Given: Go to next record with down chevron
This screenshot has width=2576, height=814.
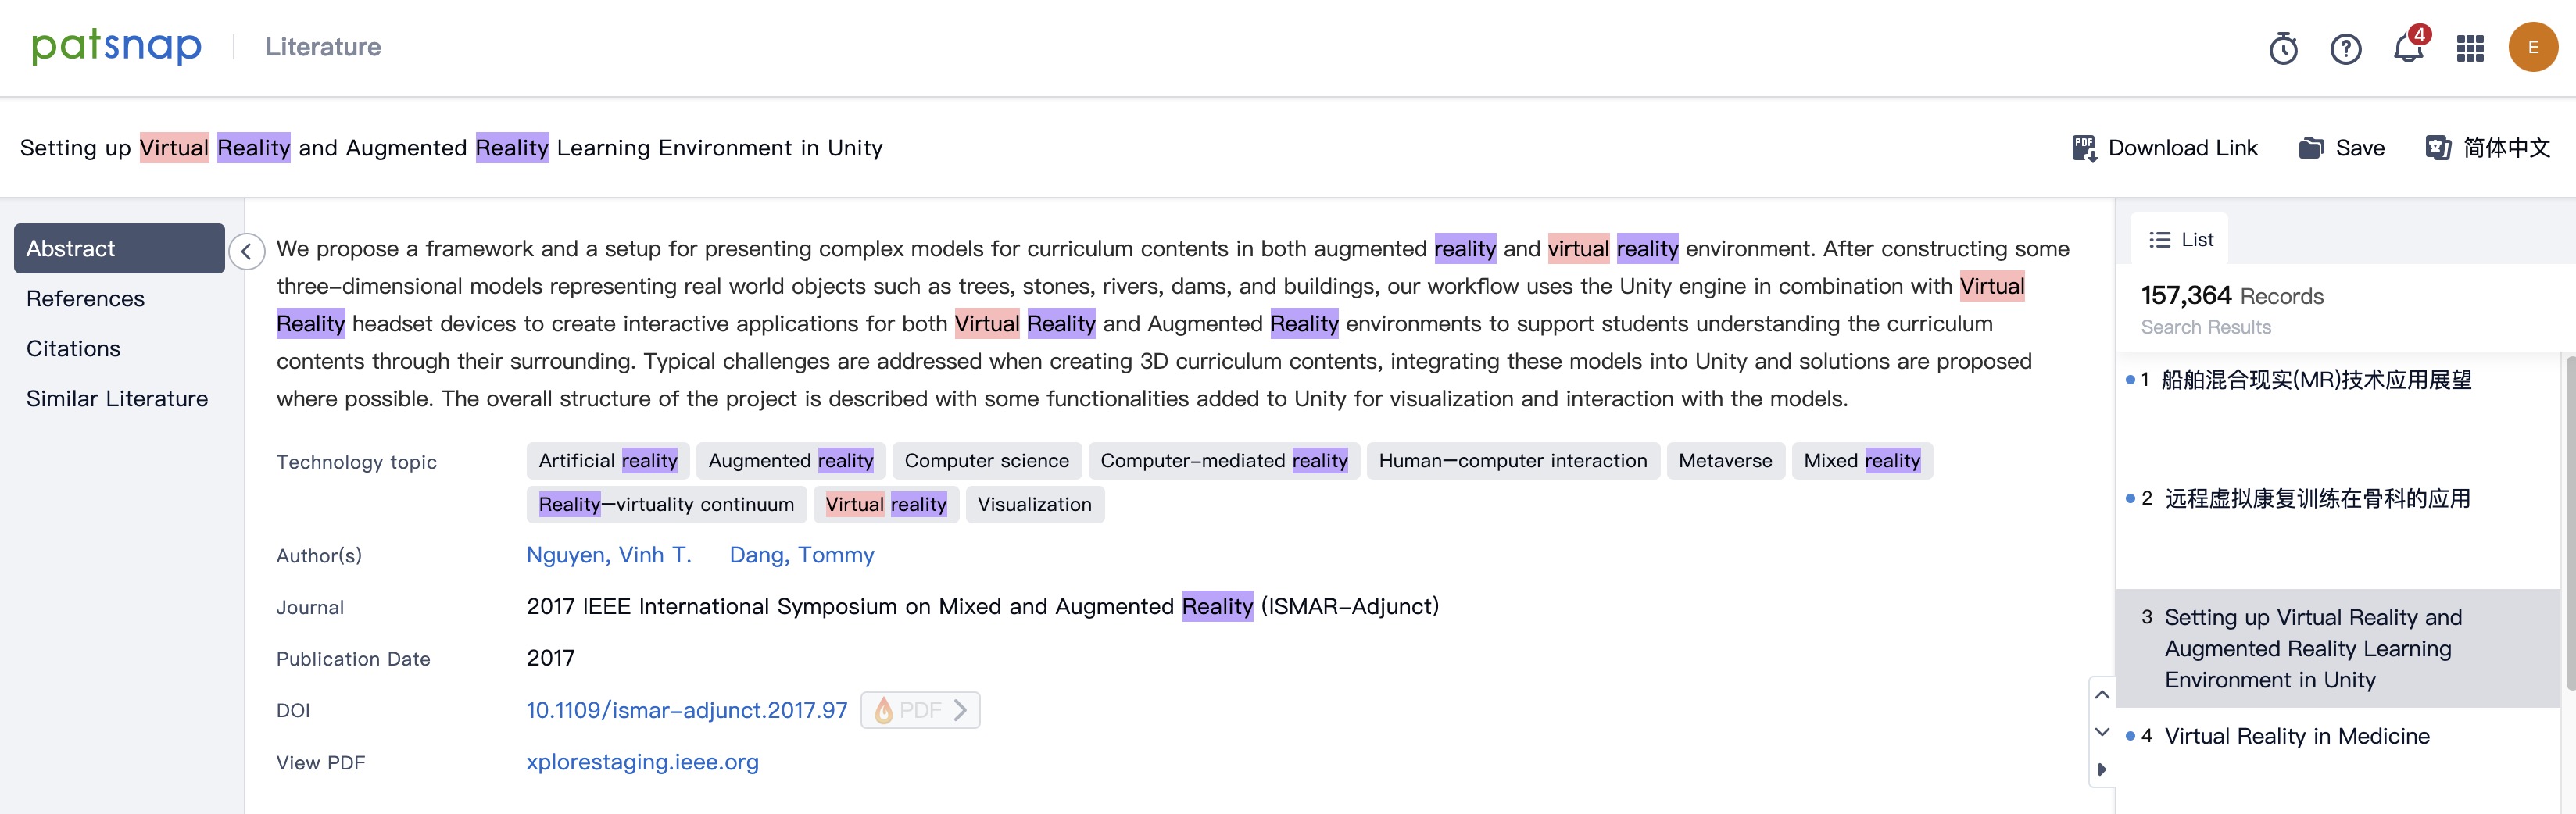Looking at the screenshot, I should pos(2102,732).
